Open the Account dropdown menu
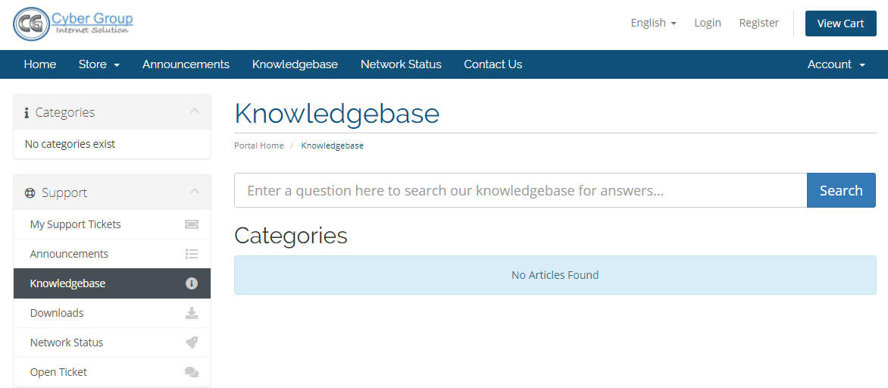This screenshot has width=888, height=388. click(x=836, y=64)
